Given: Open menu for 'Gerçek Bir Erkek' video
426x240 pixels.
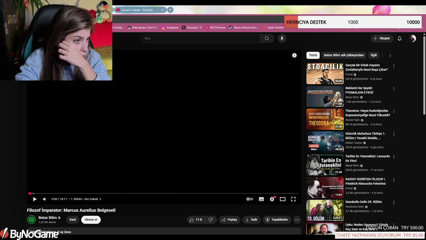Looking at the screenshot, I should click(394, 66).
